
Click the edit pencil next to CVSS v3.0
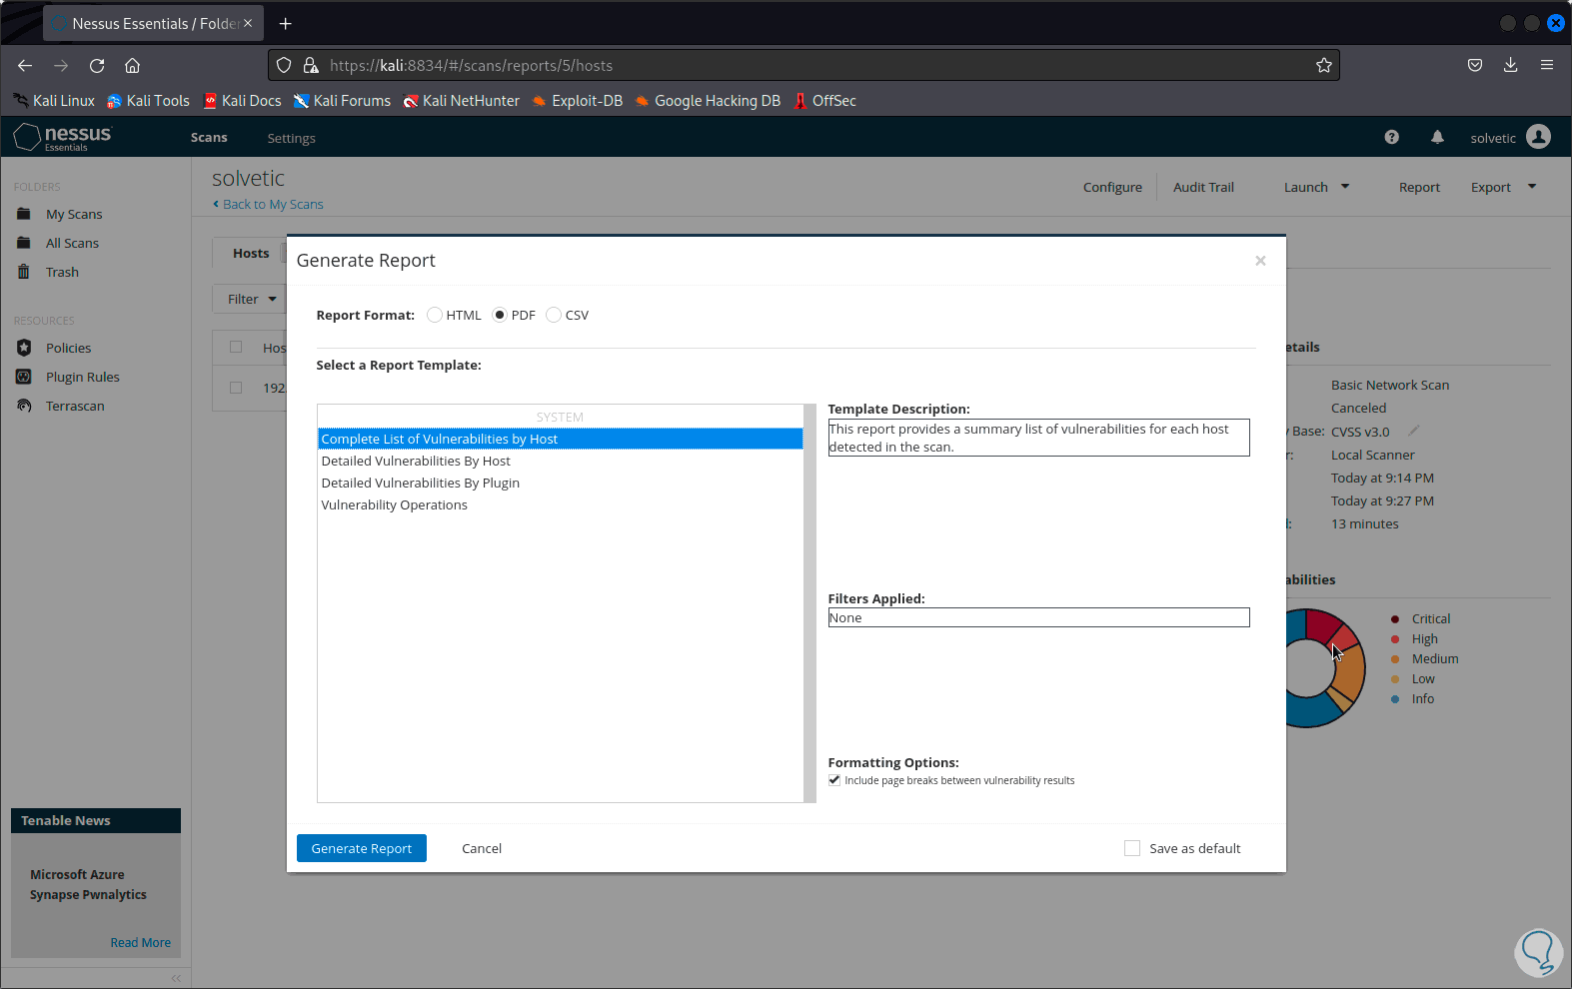pyautogui.click(x=1414, y=431)
